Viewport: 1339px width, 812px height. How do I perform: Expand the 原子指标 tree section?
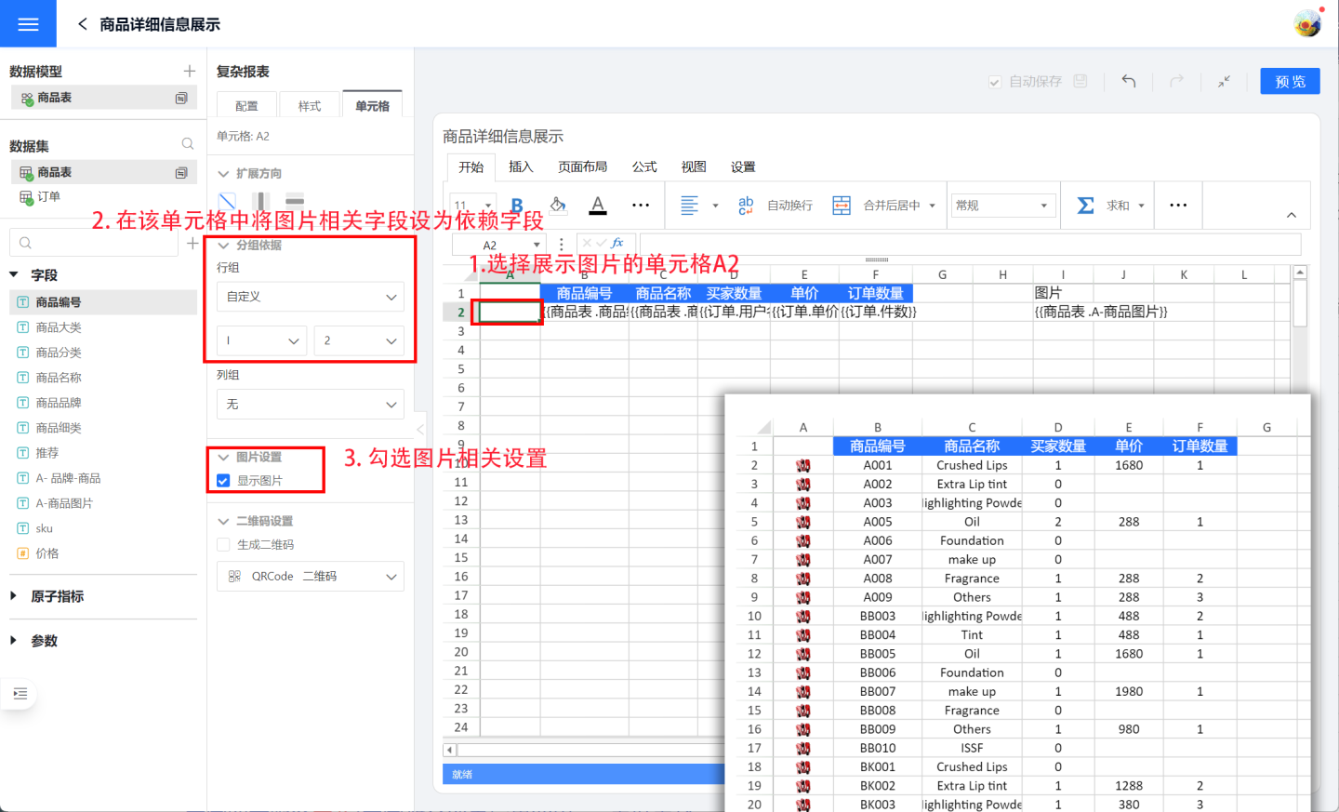(14, 596)
